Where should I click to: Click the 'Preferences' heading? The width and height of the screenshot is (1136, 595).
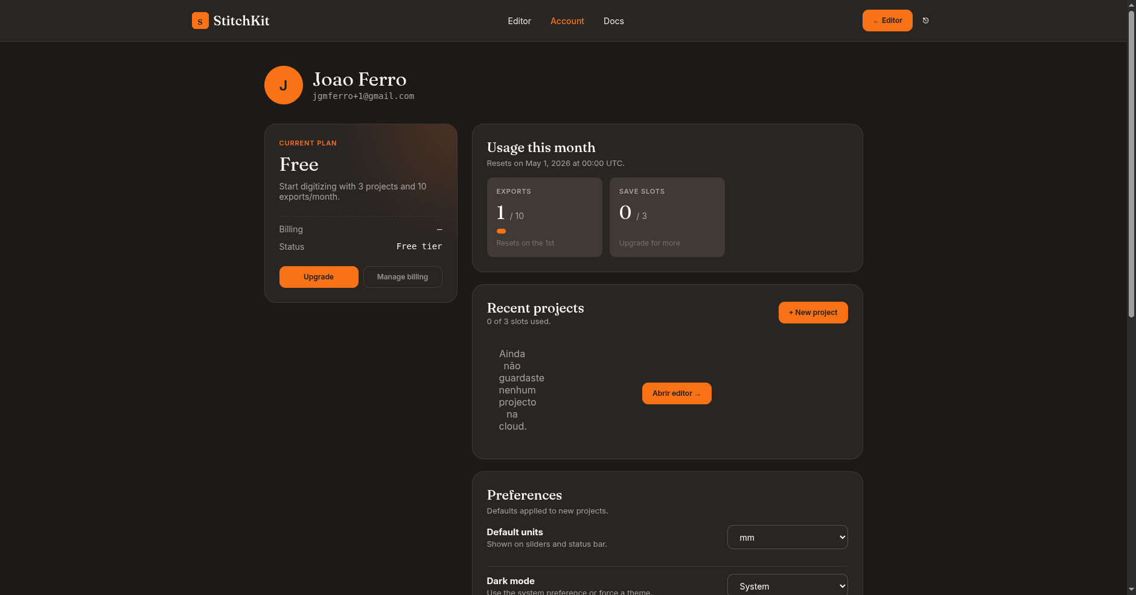(525, 495)
